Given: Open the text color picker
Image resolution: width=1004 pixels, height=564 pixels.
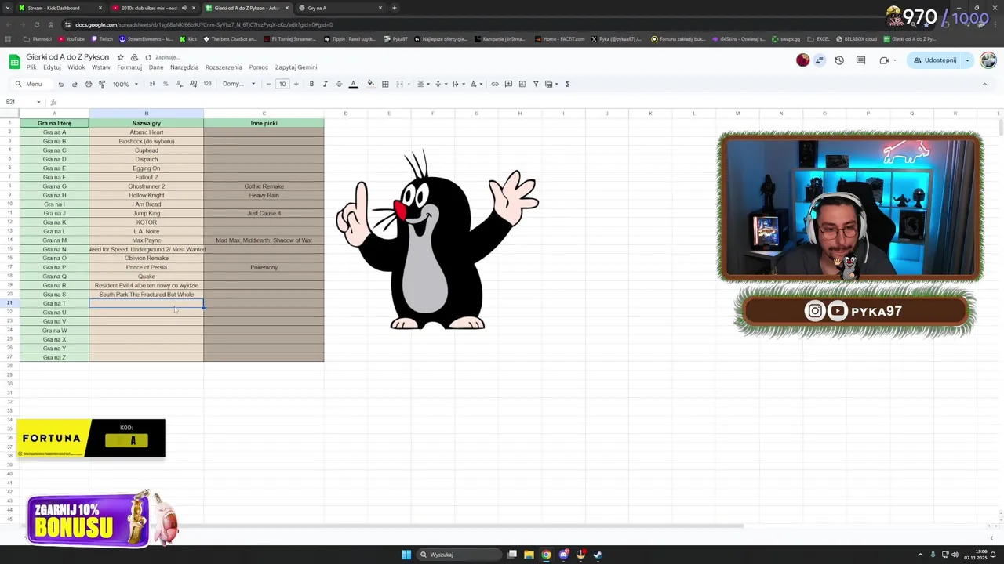Looking at the screenshot, I should click(x=353, y=84).
